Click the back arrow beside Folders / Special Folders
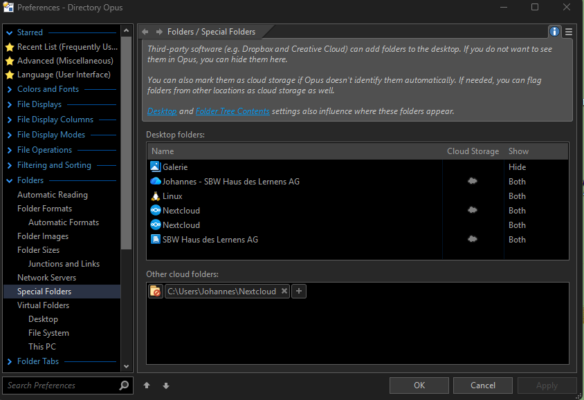584x400 pixels. coord(145,32)
